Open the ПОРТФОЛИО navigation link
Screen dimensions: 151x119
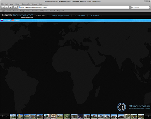(x=41, y=16)
